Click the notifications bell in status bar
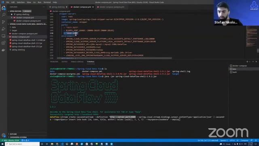 pyautogui.click(x=256, y=140)
